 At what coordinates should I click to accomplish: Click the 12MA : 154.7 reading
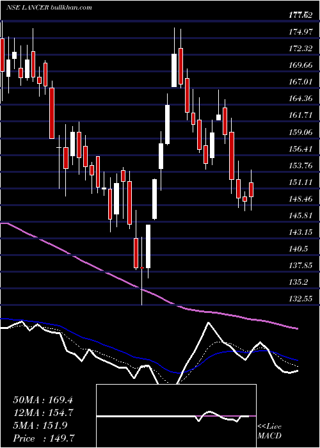click(x=43, y=413)
